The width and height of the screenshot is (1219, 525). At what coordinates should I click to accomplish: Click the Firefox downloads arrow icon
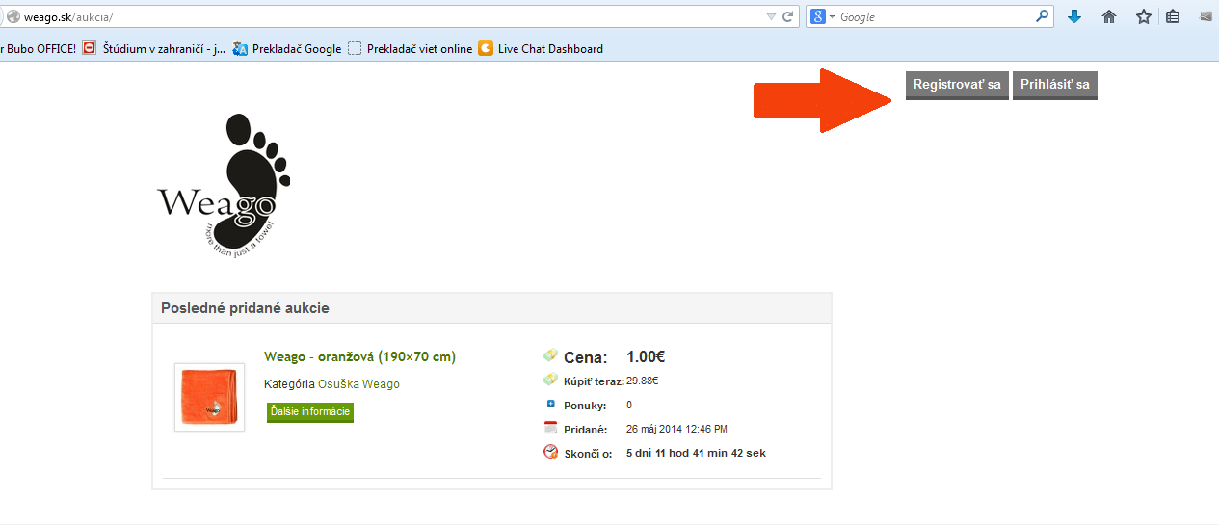point(1074,16)
